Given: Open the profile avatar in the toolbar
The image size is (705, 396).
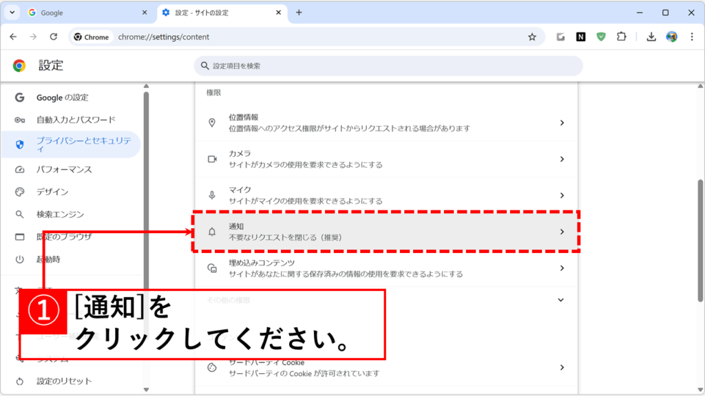Looking at the screenshot, I should pos(671,37).
